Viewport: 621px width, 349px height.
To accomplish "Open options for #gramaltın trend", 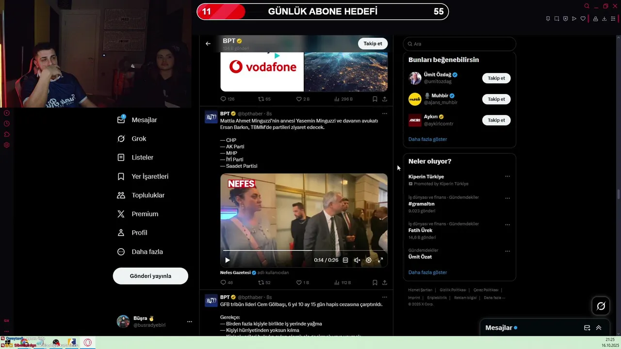I will point(507,198).
